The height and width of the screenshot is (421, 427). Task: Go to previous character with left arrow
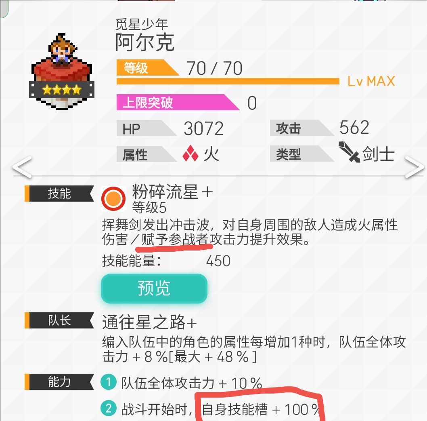pos(22,167)
